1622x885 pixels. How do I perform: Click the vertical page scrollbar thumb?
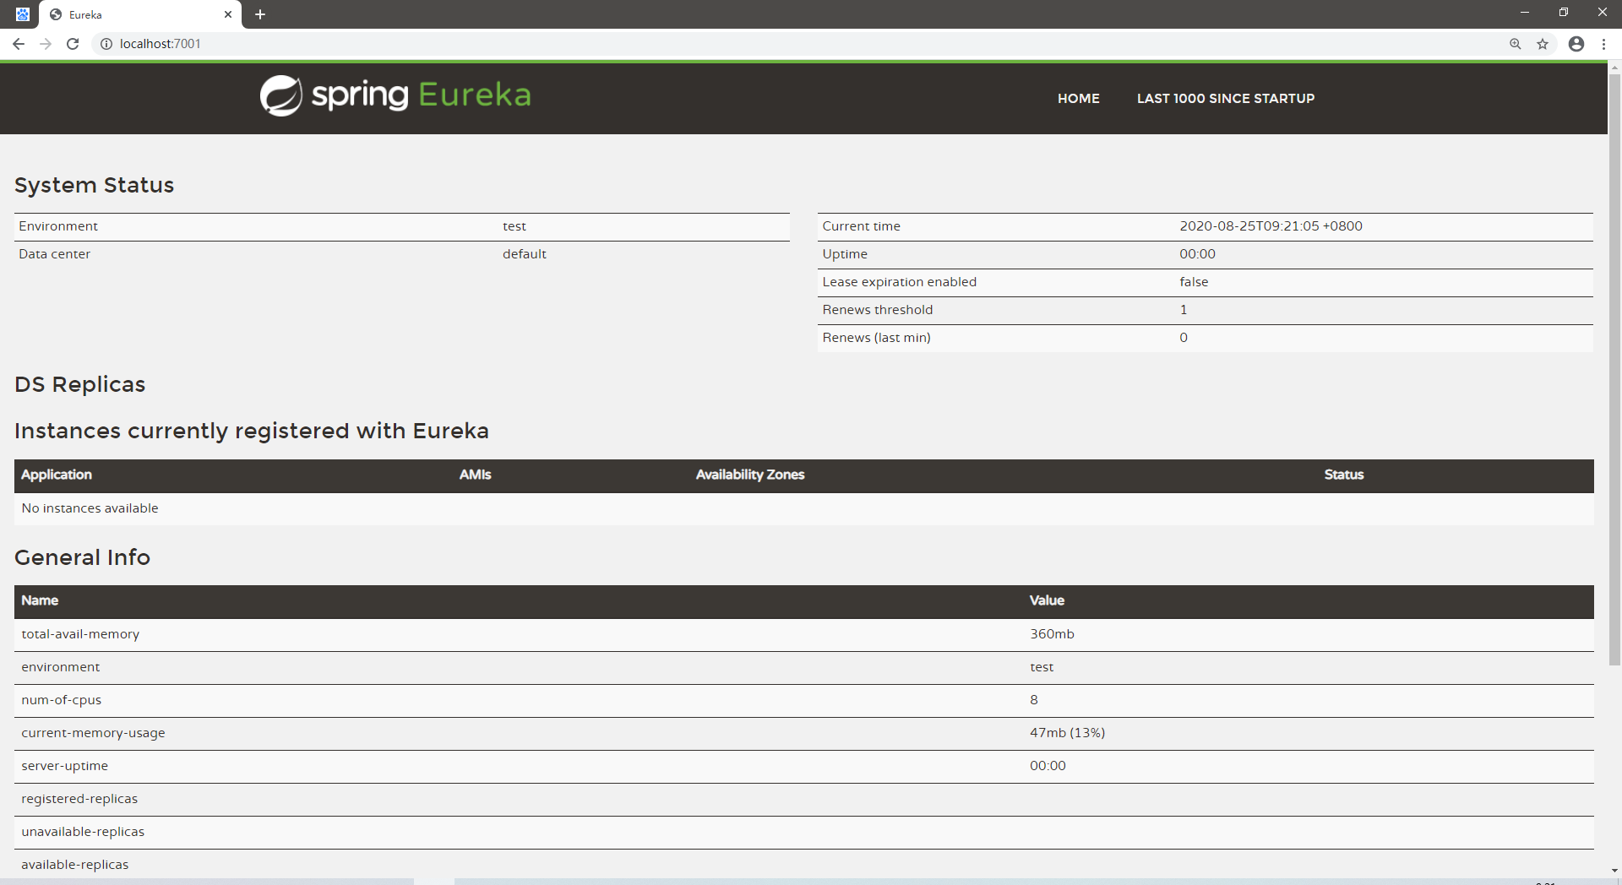pos(1614,370)
